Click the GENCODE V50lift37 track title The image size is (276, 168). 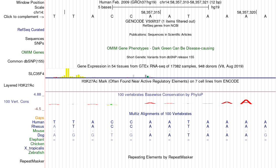pyautogui.click(x=160, y=21)
